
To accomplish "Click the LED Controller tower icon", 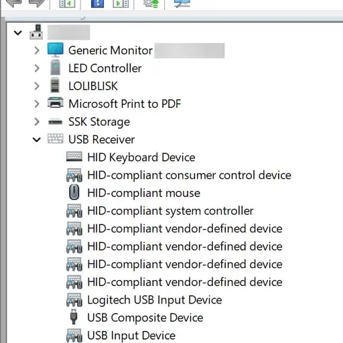I will (x=55, y=68).
